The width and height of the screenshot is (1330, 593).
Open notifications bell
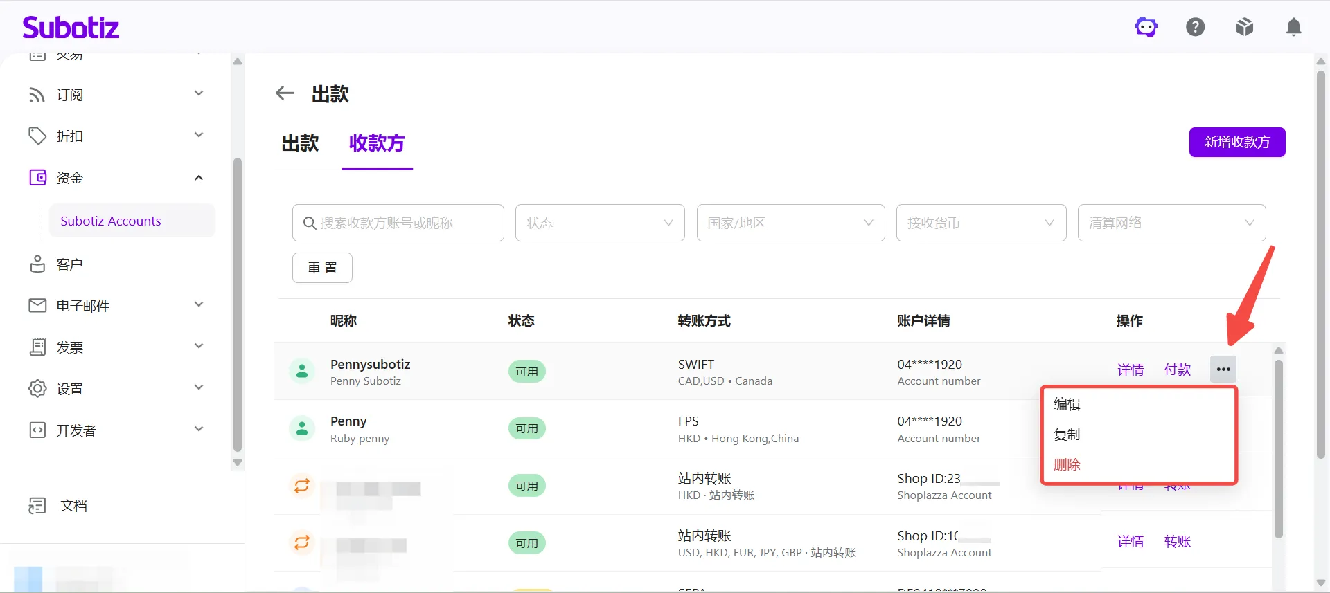coord(1293,27)
